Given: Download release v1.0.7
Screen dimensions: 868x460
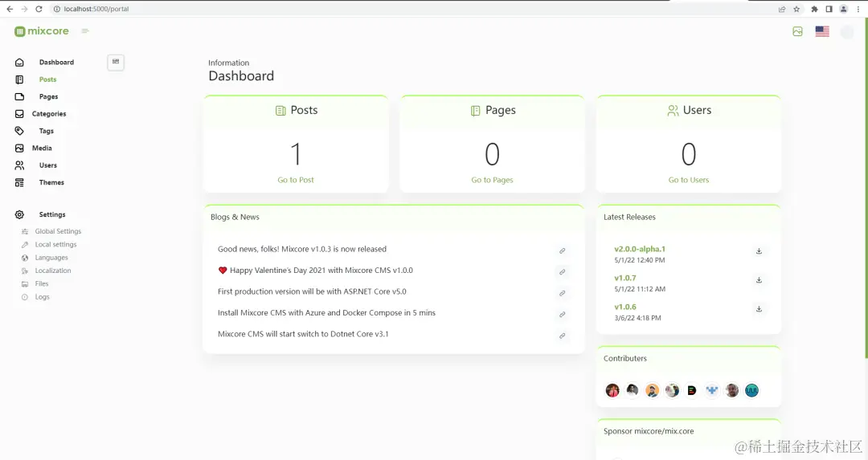Looking at the screenshot, I should (759, 279).
